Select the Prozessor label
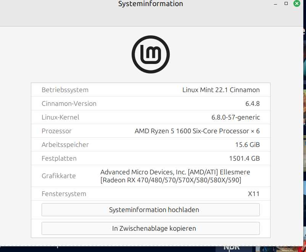Screen dimensions: 306x252 pos(56,131)
